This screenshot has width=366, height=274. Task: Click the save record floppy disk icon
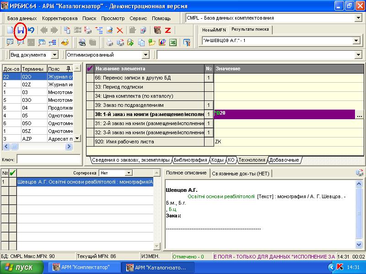coord(21,31)
